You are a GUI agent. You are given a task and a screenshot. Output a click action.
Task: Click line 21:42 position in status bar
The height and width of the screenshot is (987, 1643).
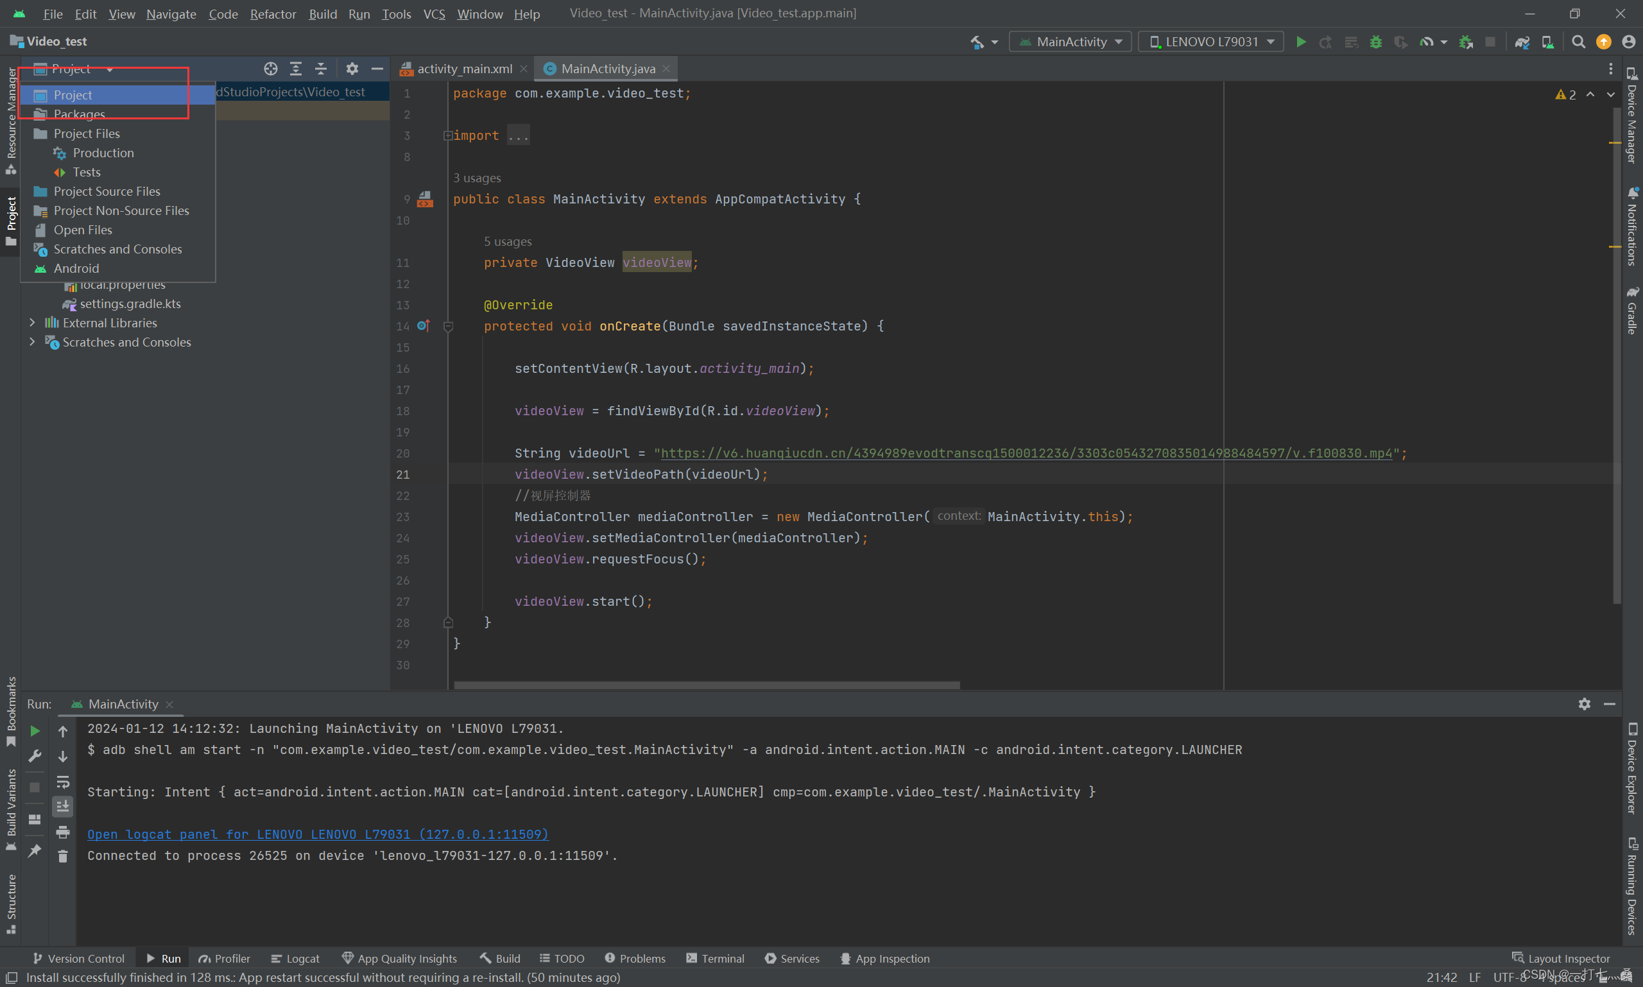[1441, 977]
